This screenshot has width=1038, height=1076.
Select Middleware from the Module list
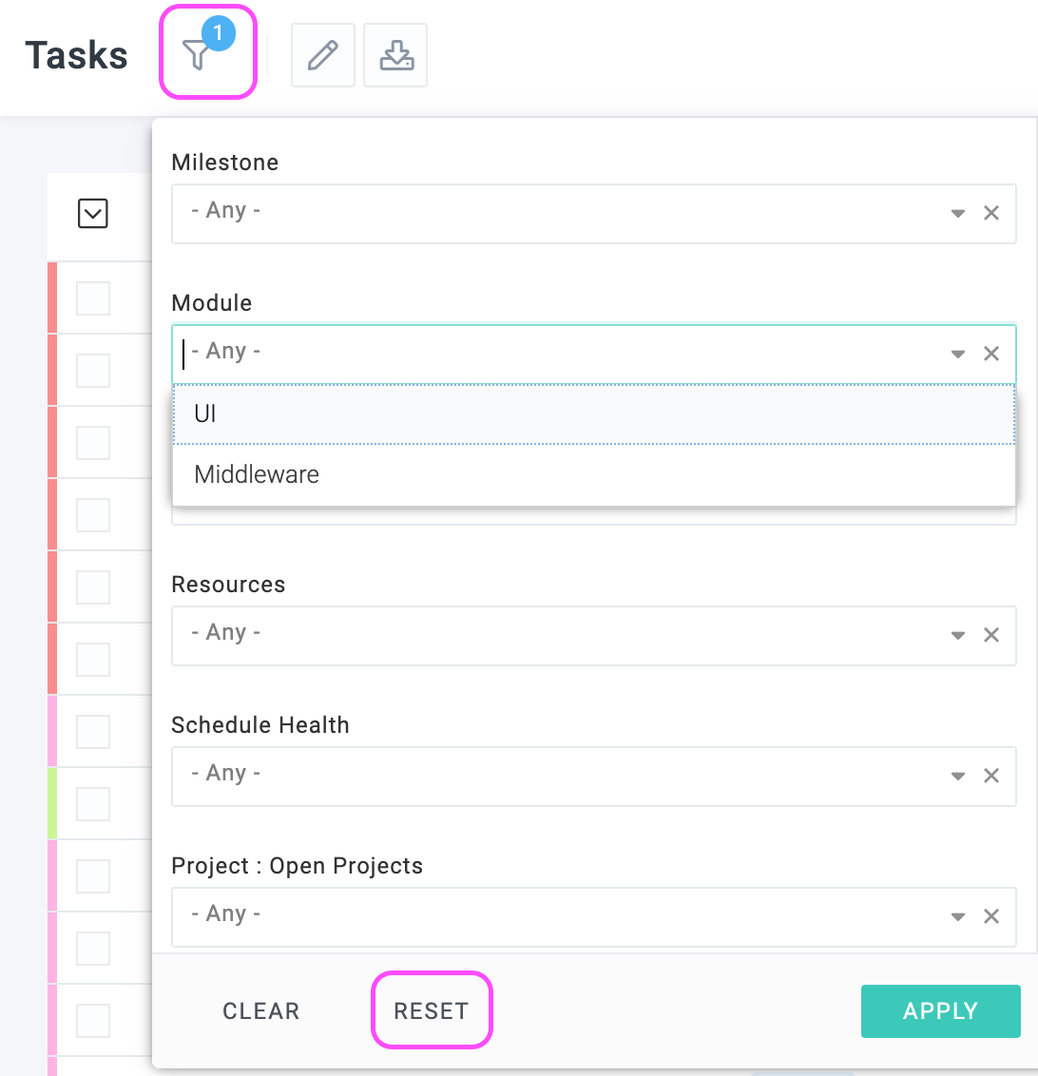(x=594, y=474)
